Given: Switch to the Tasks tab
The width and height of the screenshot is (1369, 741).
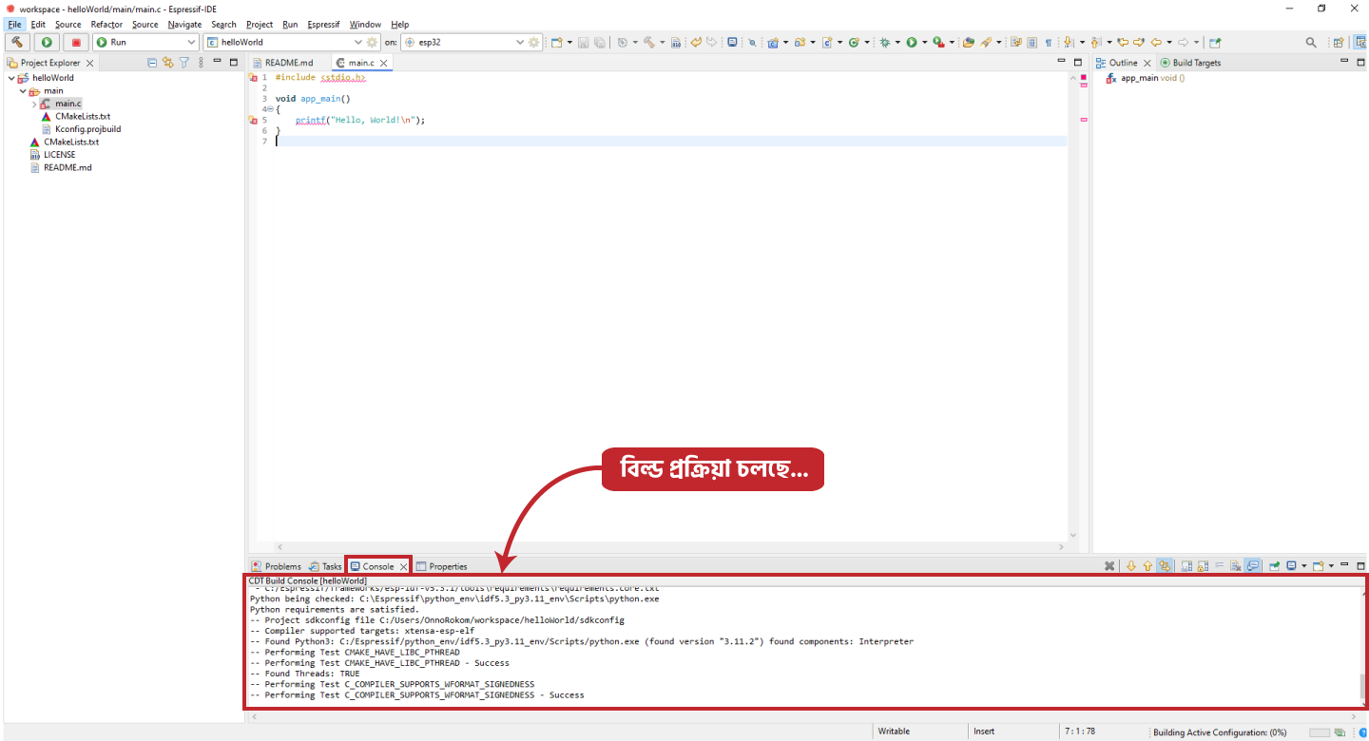Looking at the screenshot, I should coord(325,566).
